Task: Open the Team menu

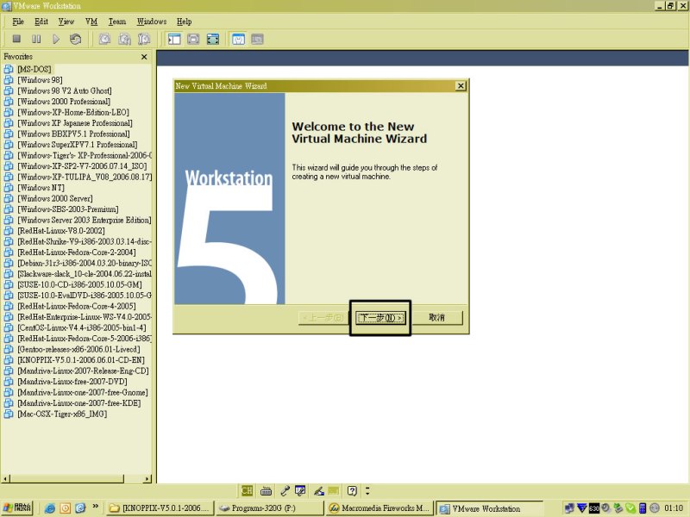Action: point(117,22)
